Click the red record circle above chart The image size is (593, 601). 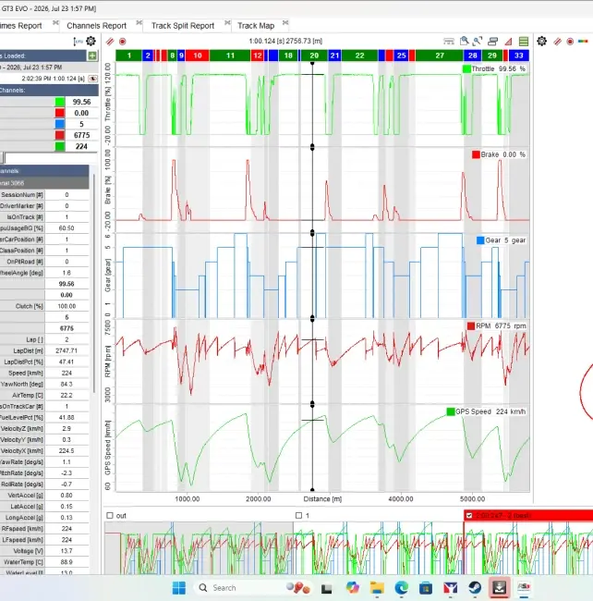click(123, 41)
